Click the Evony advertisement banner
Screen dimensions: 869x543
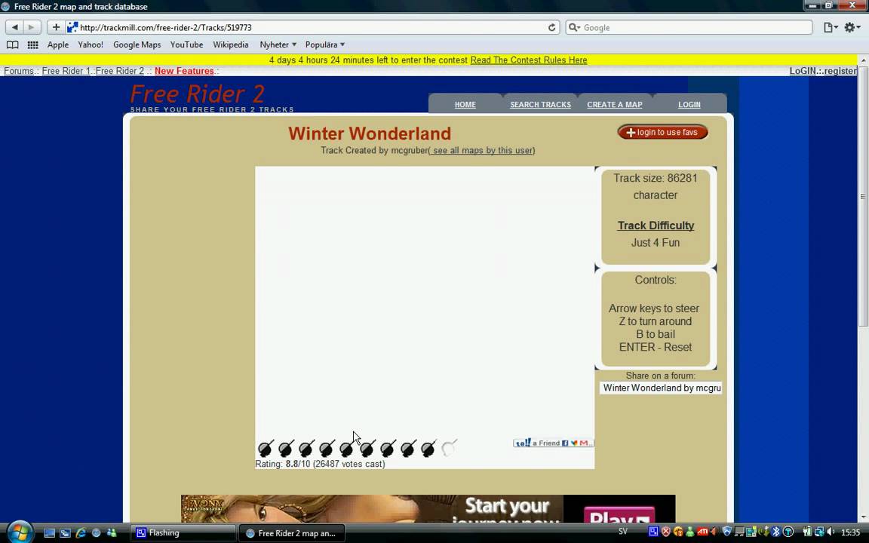(x=428, y=508)
